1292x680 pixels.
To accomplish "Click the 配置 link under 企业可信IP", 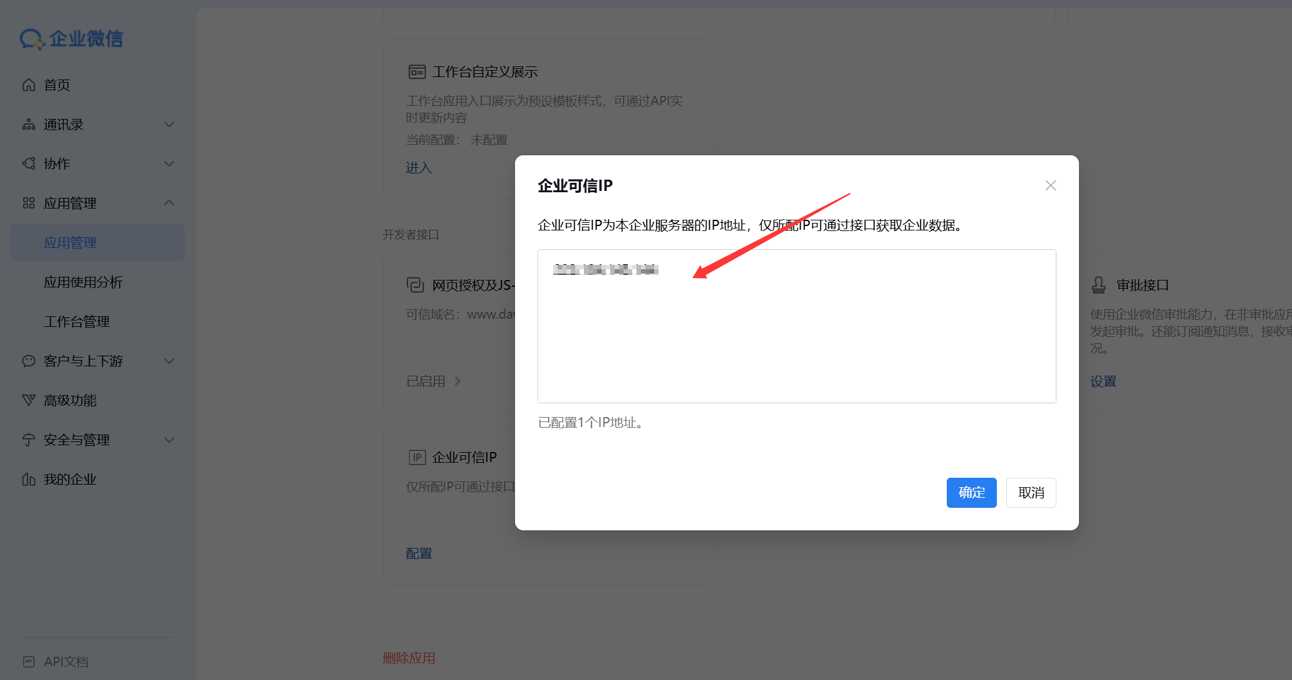I will pos(419,553).
